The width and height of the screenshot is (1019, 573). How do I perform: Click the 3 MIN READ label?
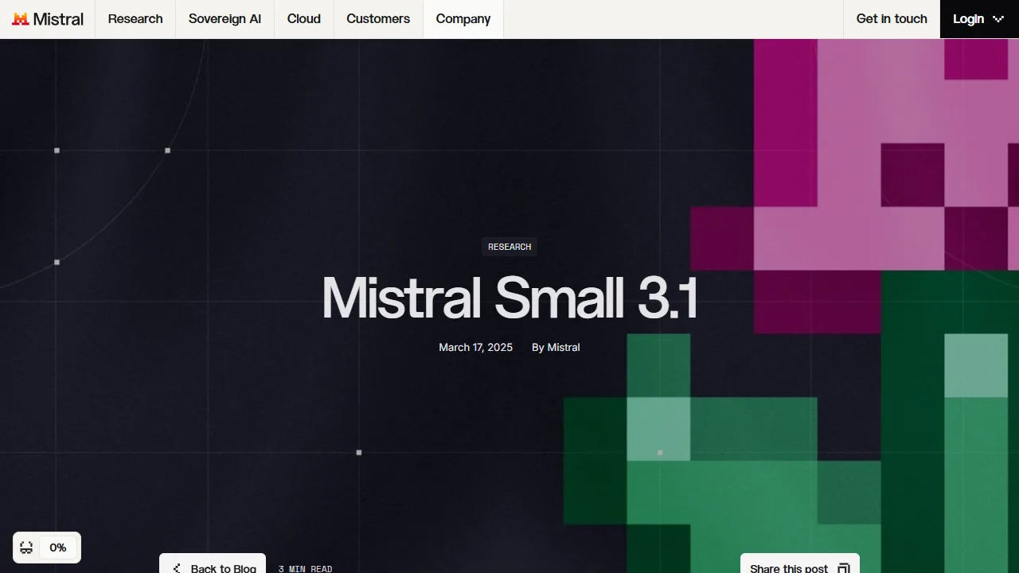(x=306, y=569)
